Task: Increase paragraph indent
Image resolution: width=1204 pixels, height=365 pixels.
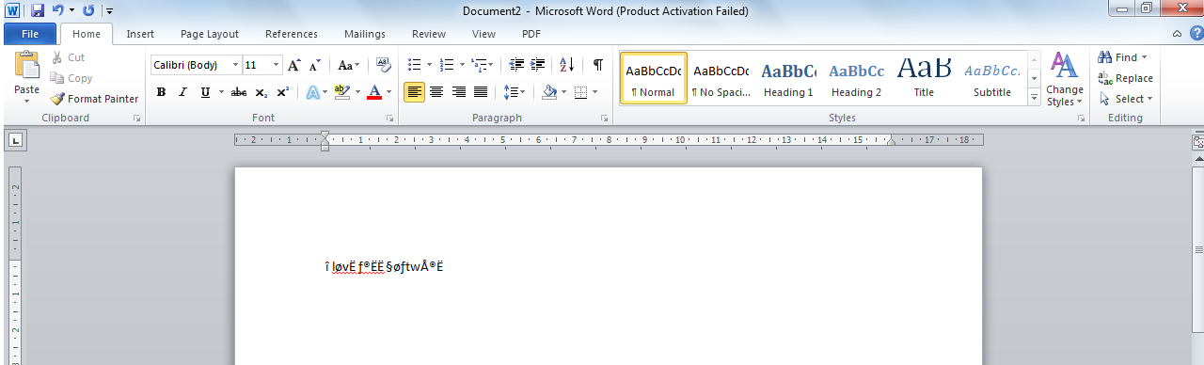Action: (538, 65)
